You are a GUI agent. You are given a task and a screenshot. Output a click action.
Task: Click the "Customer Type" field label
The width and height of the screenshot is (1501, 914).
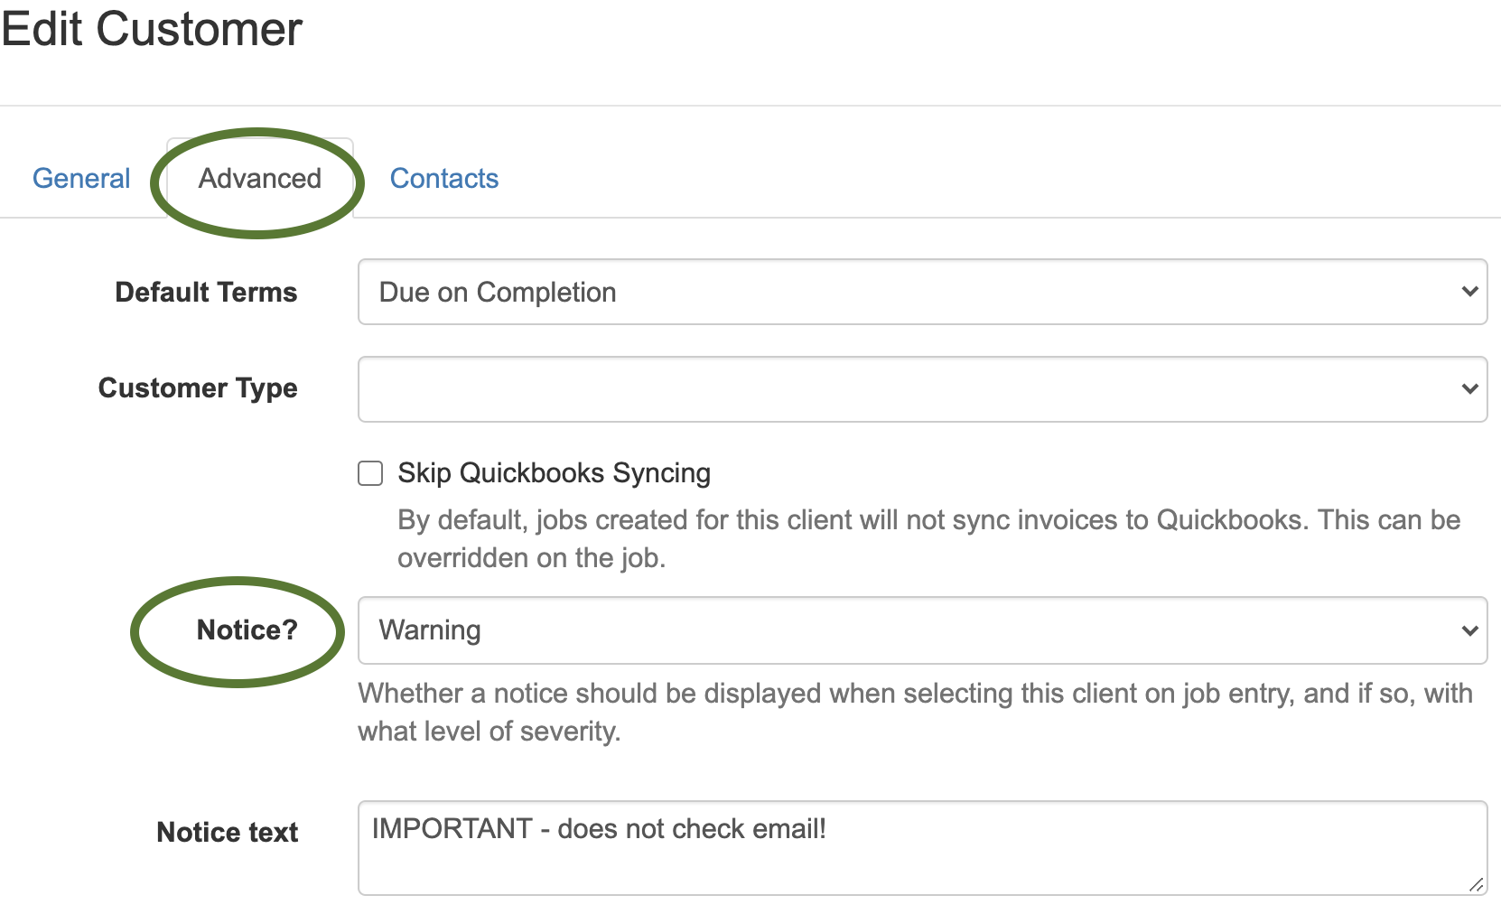click(x=198, y=388)
